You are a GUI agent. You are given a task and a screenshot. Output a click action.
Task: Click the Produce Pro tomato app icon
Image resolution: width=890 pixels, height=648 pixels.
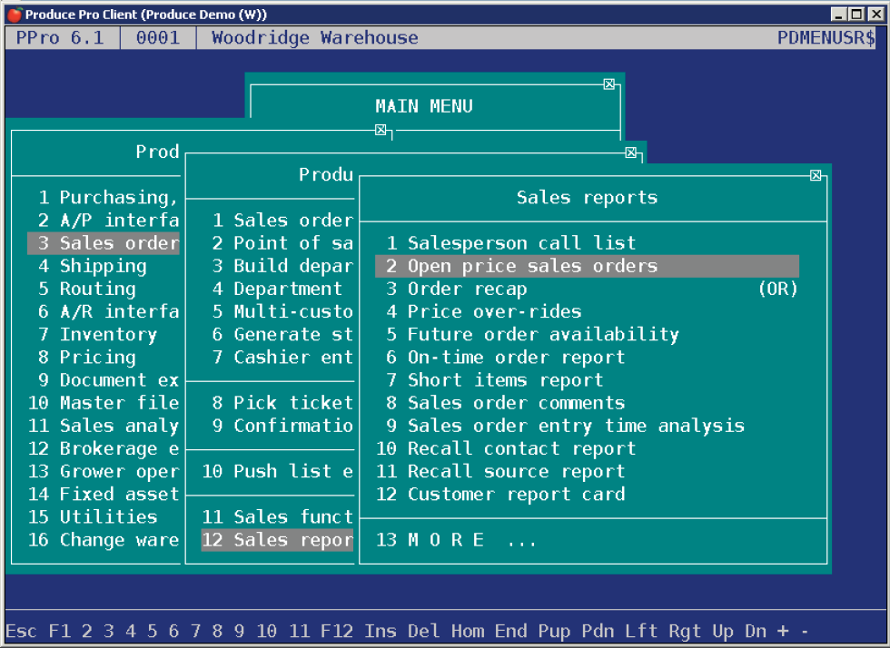point(13,15)
